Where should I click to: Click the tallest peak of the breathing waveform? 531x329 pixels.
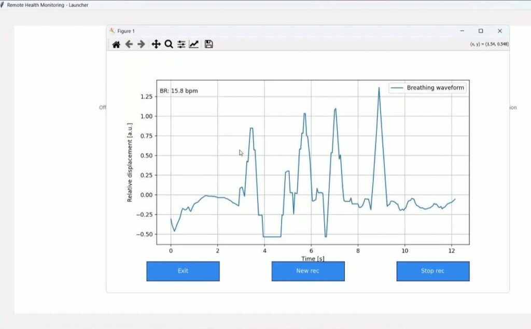379,88
